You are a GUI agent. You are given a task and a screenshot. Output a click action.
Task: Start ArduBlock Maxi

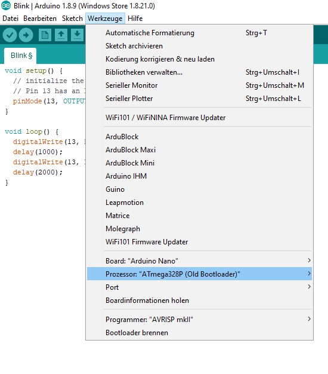199,150
